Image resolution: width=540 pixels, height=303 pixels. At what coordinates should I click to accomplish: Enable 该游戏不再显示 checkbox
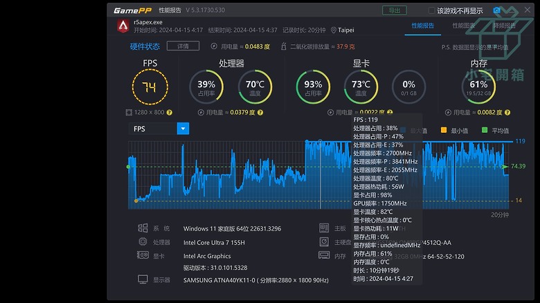pyautogui.click(x=431, y=10)
